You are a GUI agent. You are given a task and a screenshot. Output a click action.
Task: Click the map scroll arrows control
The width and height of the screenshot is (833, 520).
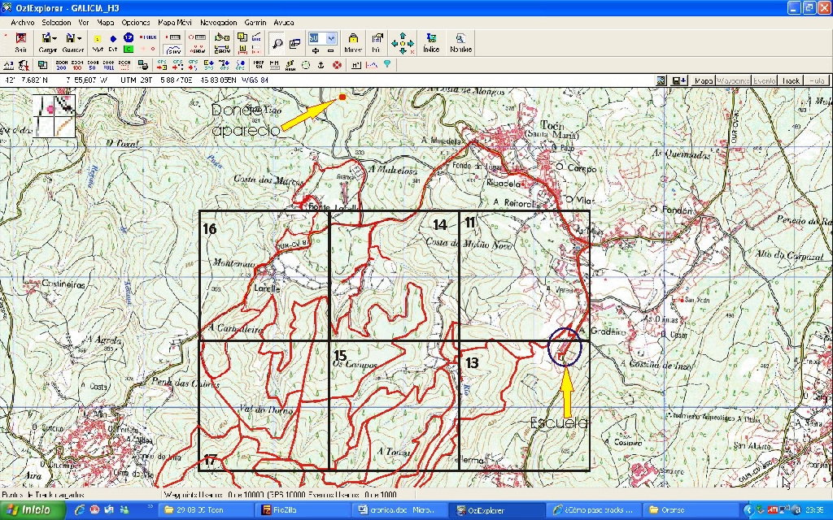tap(403, 43)
